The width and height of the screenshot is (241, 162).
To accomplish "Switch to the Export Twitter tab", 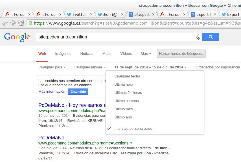I will click(231, 14).
